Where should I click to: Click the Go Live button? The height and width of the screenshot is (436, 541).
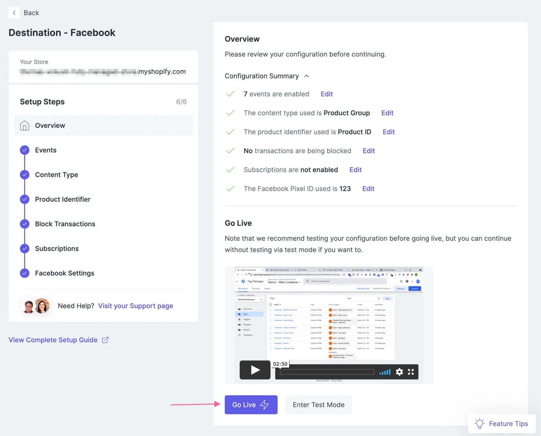[x=251, y=405]
